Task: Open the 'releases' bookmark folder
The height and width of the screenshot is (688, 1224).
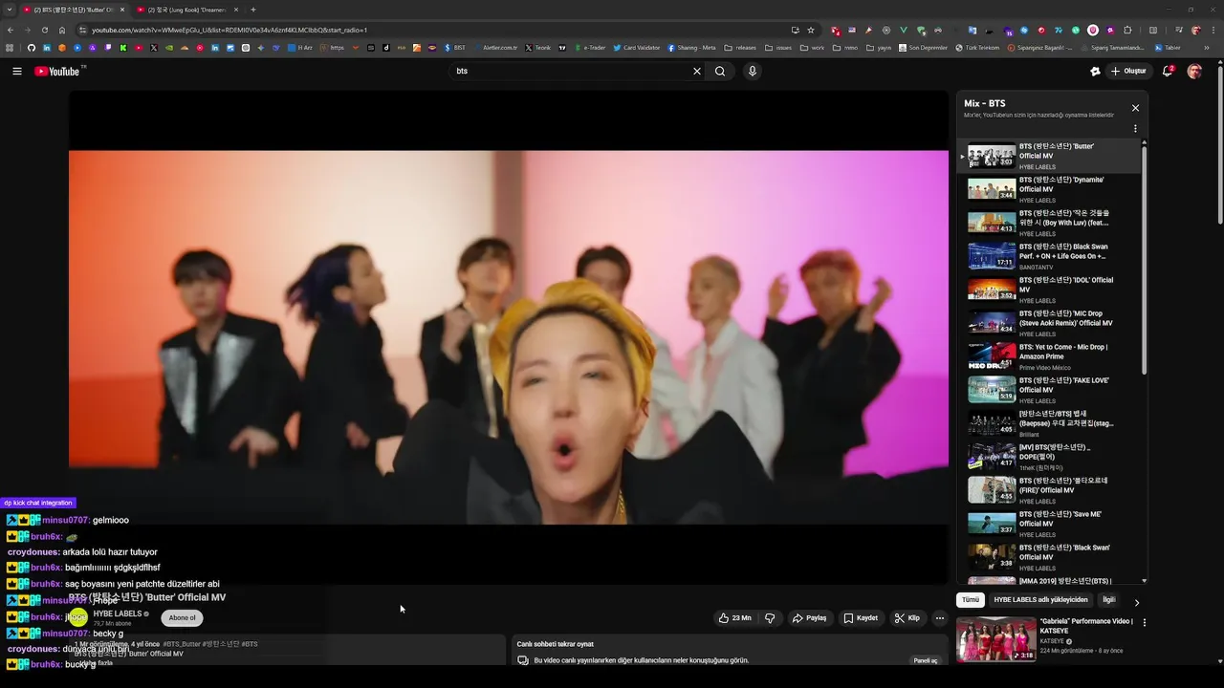Action: tap(740, 48)
